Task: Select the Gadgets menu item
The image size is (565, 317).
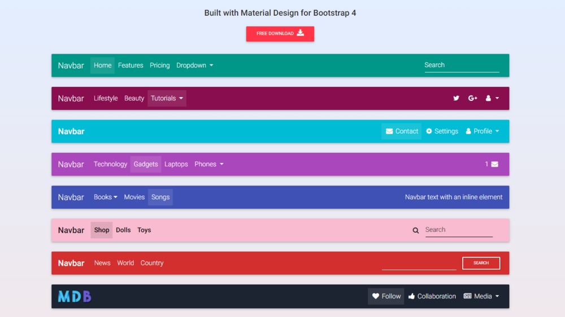Action: click(146, 164)
